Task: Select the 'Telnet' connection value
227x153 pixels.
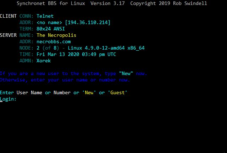Action: point(45,16)
